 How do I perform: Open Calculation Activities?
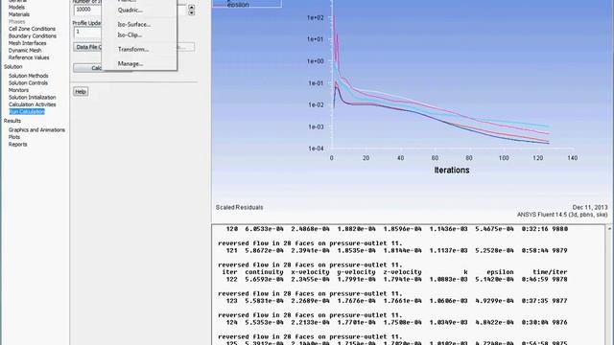(32, 104)
